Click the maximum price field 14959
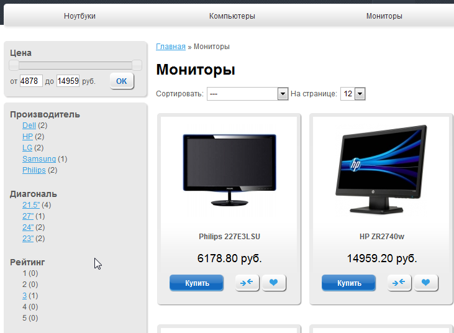 pyautogui.click(x=68, y=81)
